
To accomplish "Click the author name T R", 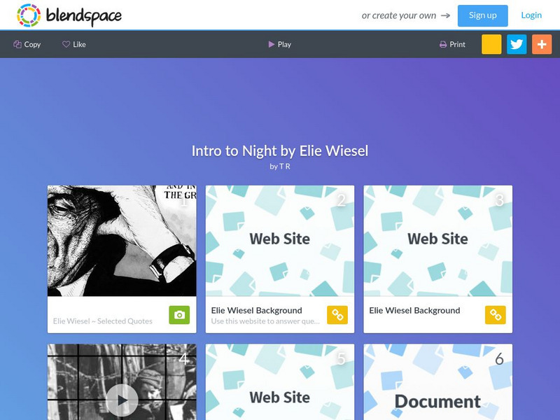I will pyautogui.click(x=285, y=167).
